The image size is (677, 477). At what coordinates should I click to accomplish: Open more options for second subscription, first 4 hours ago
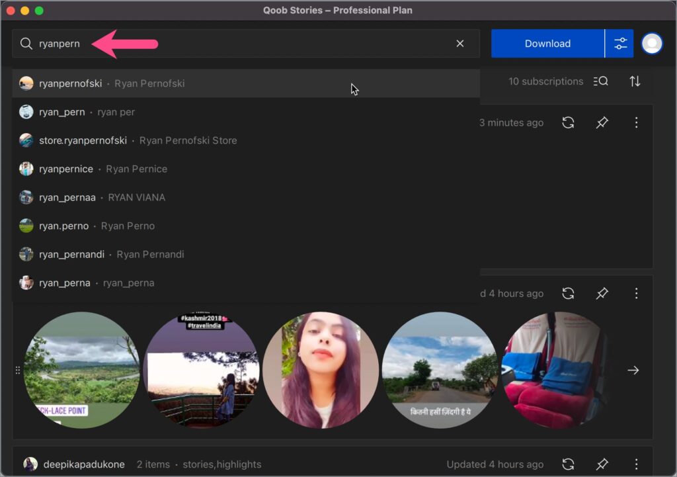coord(636,294)
